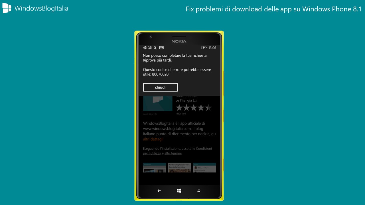Tap 'Non posso completare la tua richiesta' message
The width and height of the screenshot is (365, 205).
point(175,55)
